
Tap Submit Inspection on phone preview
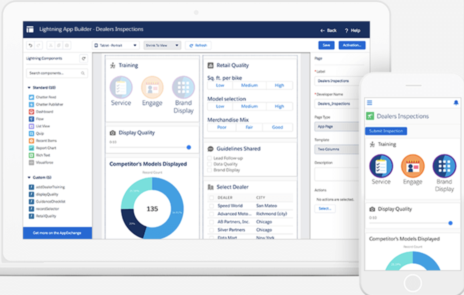click(x=386, y=131)
